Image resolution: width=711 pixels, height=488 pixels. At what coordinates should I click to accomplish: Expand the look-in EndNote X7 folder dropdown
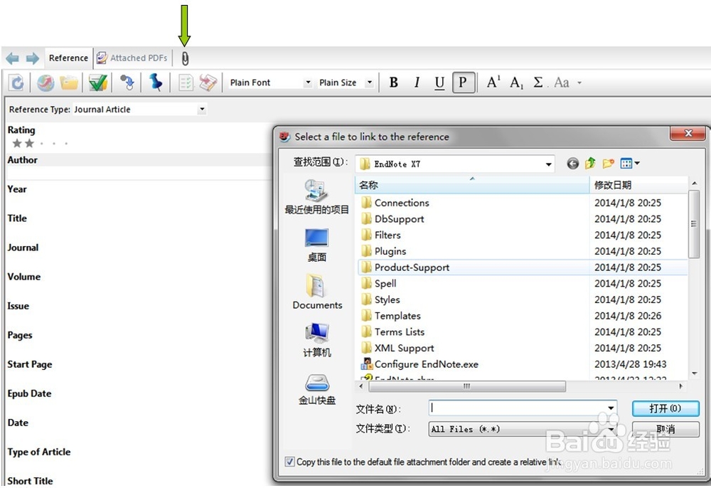point(548,164)
